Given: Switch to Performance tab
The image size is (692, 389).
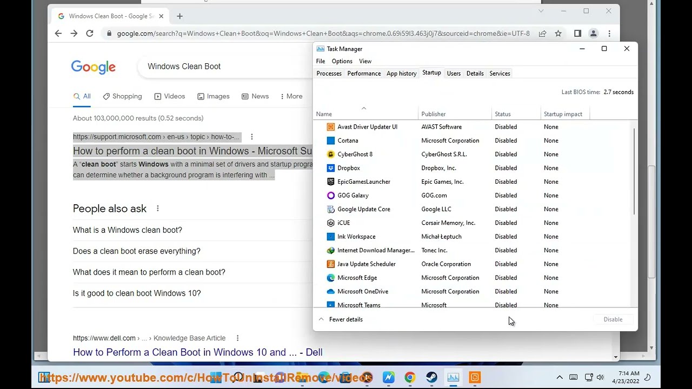Looking at the screenshot, I should (364, 73).
